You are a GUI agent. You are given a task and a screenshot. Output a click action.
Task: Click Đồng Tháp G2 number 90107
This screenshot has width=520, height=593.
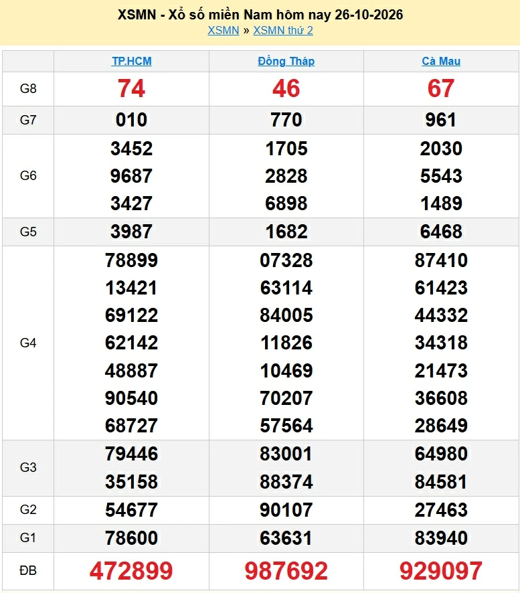(286, 510)
